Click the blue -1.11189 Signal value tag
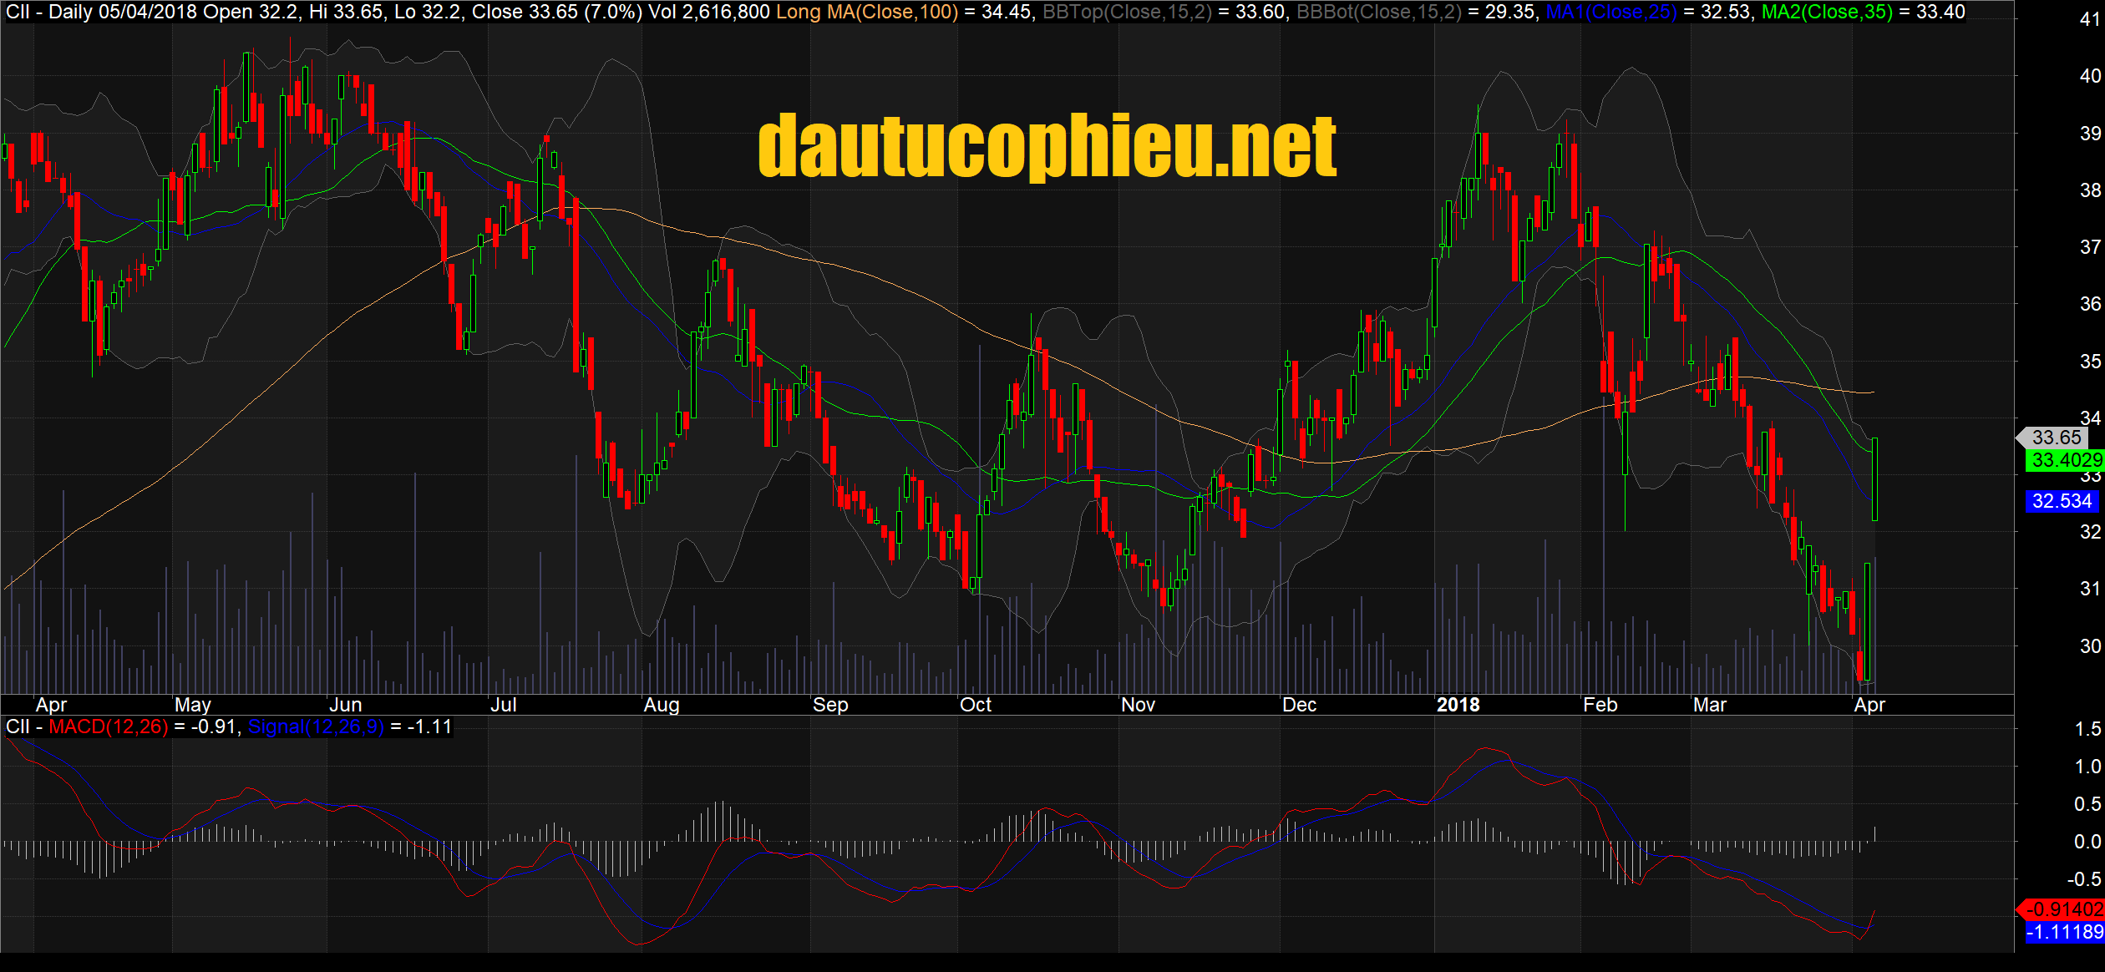Screen dimensions: 2105x972 [2065, 932]
